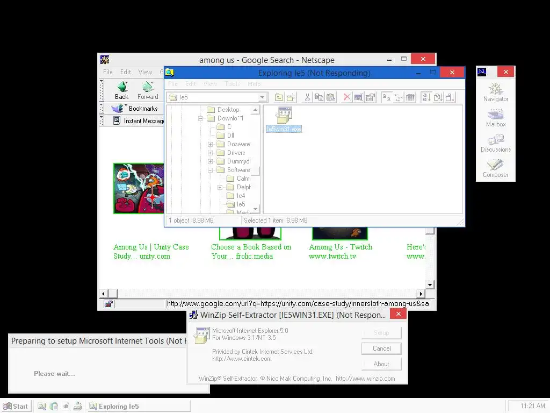Select Calmi folder in tree

(x=238, y=179)
